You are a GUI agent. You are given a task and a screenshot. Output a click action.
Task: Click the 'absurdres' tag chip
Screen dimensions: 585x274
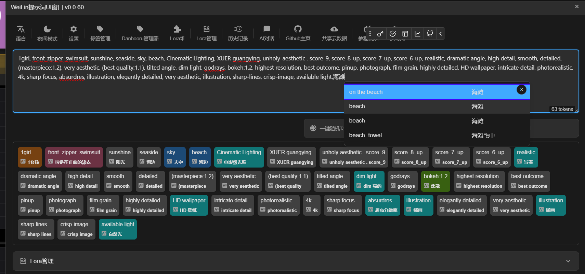coord(383,205)
